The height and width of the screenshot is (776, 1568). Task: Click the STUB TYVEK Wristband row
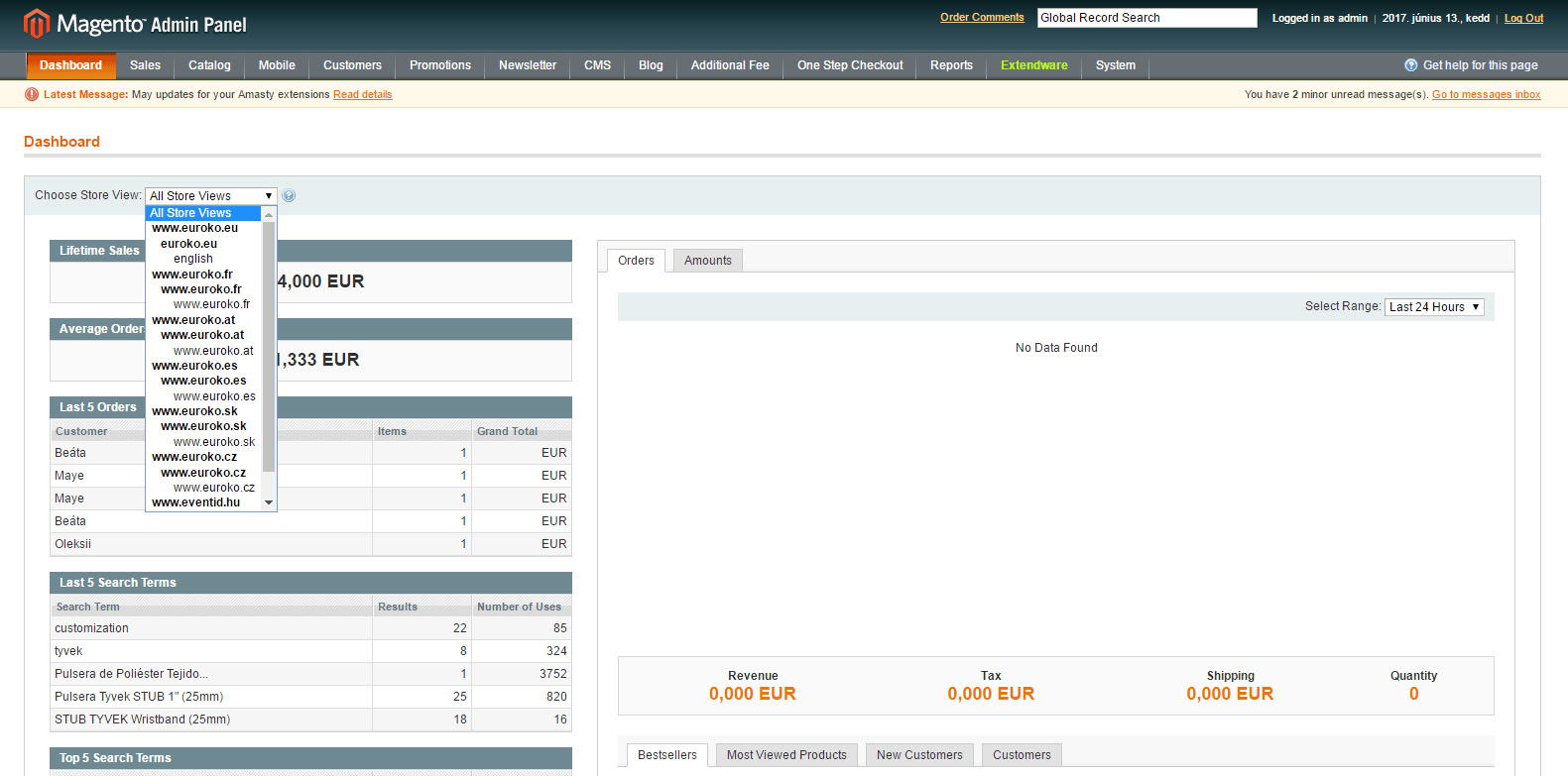click(x=310, y=720)
